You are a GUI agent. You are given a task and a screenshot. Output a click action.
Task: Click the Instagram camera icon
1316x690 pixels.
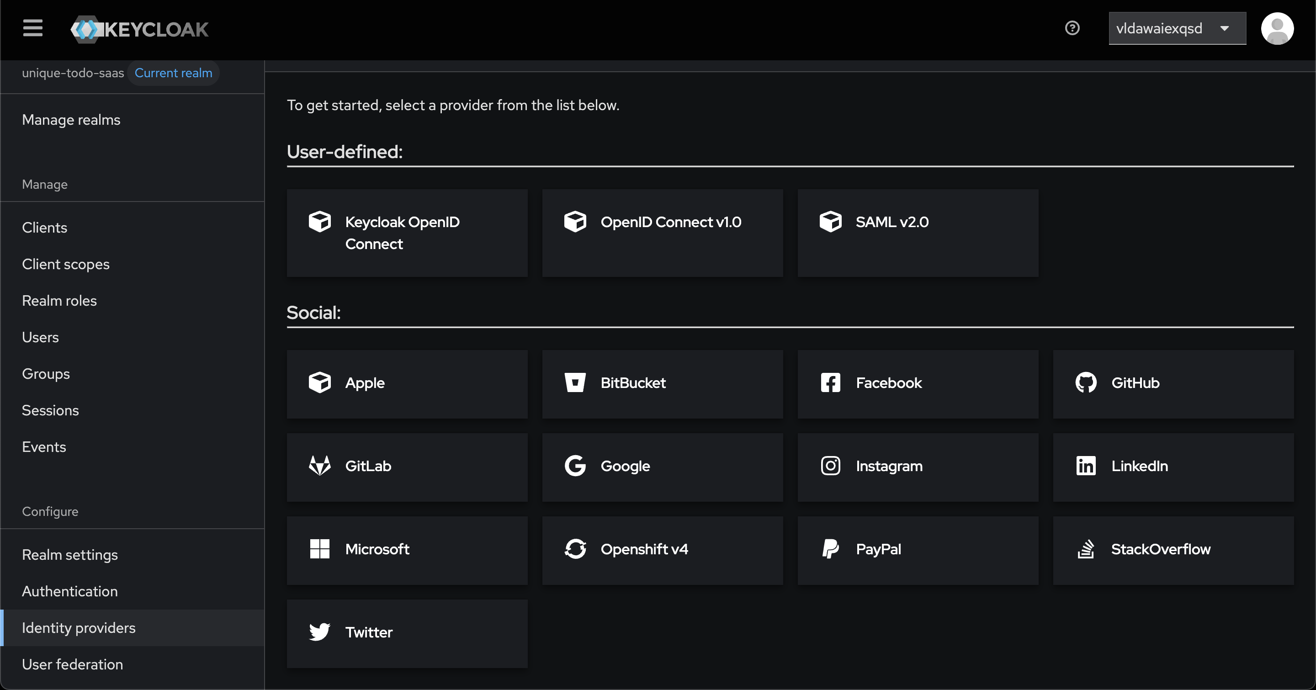click(831, 466)
